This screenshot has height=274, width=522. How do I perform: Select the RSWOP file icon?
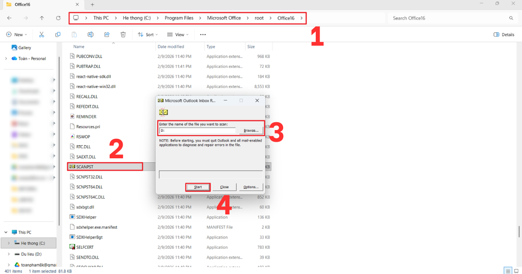[73, 137]
